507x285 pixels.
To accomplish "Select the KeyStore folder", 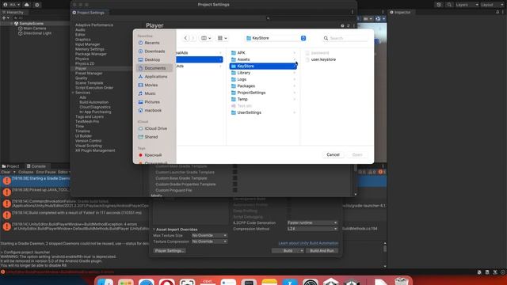I will click(263, 66).
